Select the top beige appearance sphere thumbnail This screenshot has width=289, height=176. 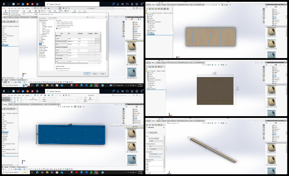132,46
